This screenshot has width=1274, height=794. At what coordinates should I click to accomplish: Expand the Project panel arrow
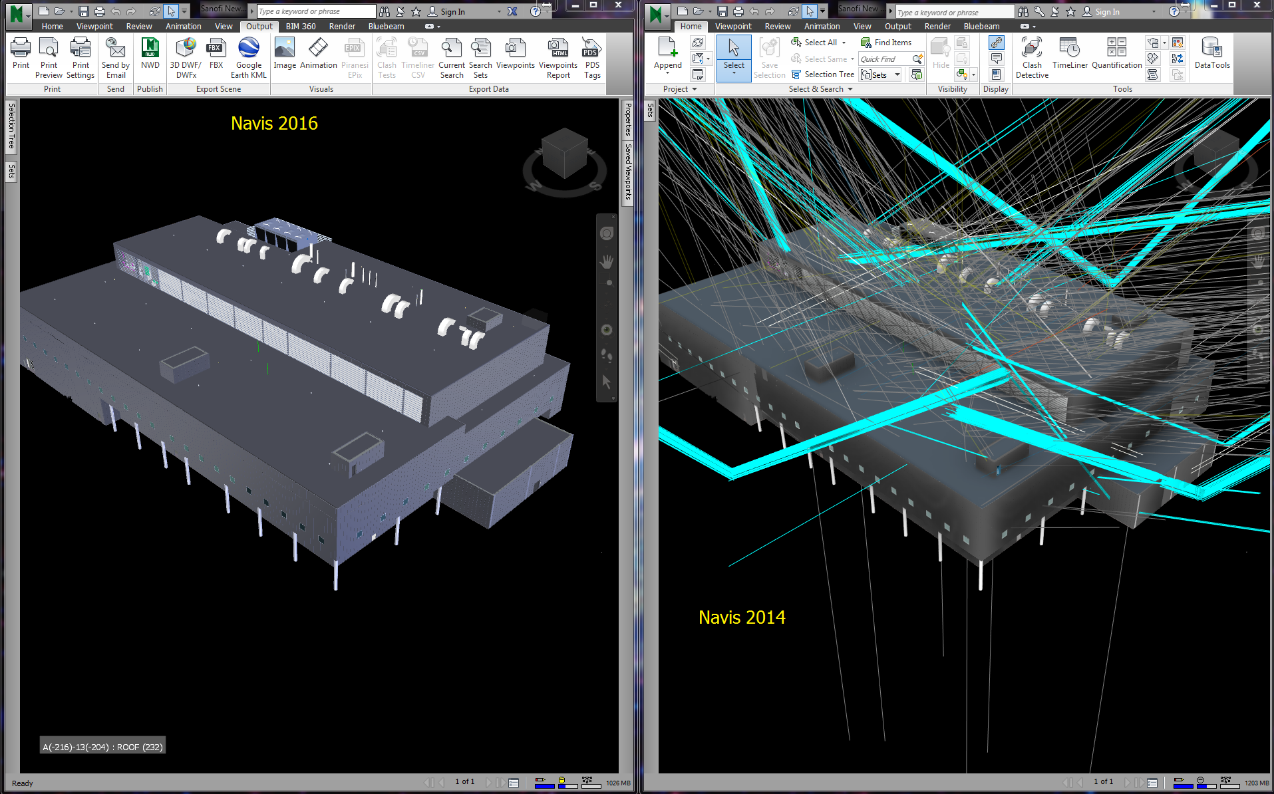695,89
